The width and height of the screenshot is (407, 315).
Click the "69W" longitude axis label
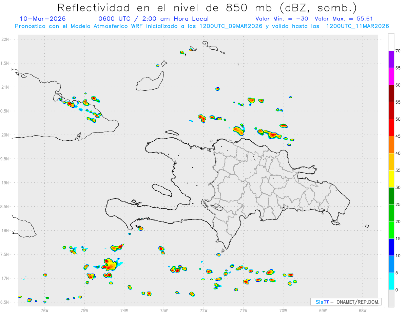tap(323, 311)
